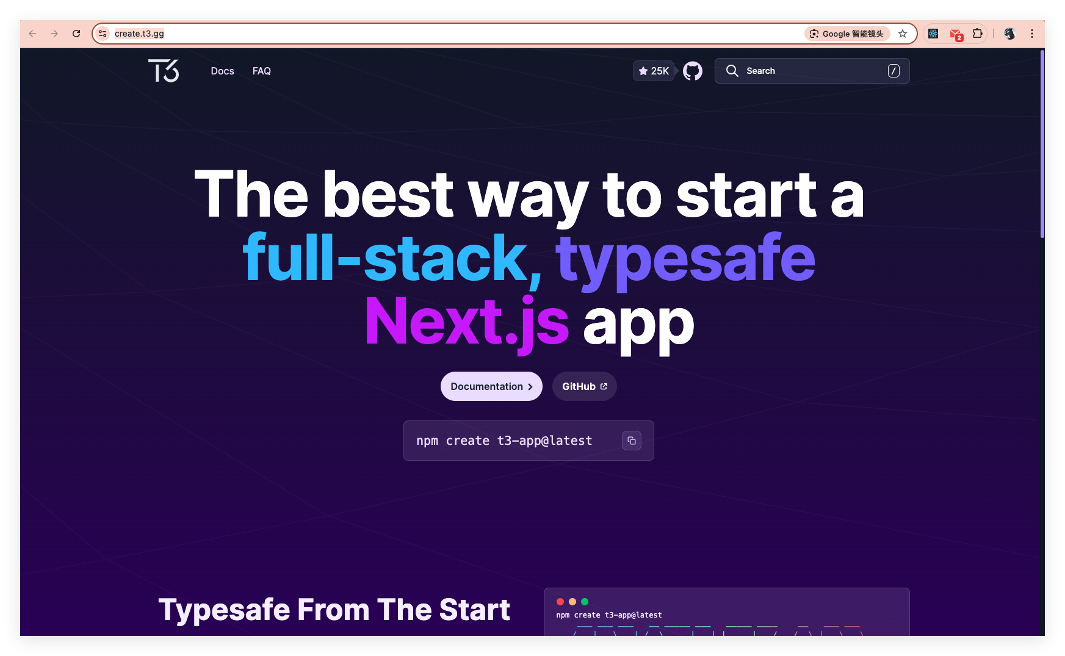Click the browser forward arrow
The height and width of the screenshot is (656, 1065).
tap(54, 34)
